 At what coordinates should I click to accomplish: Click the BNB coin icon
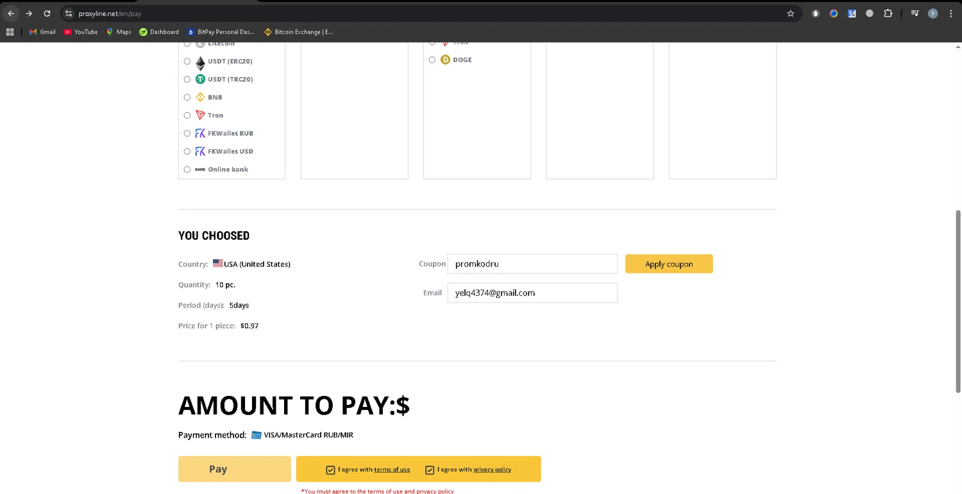click(x=200, y=97)
